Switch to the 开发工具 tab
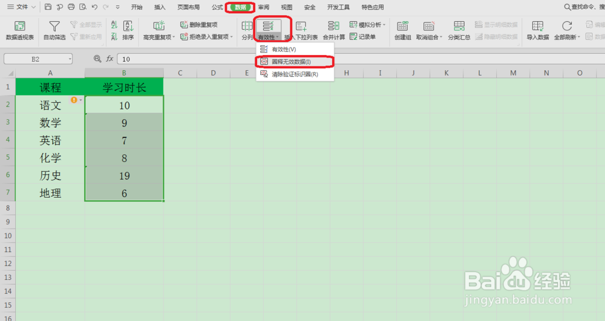This screenshot has width=605, height=321. (338, 7)
